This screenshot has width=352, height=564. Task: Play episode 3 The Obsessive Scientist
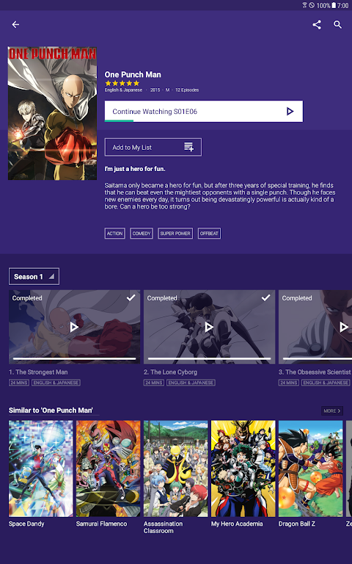[344, 327]
